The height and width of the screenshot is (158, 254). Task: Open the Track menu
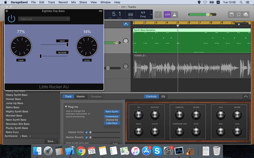click(x=51, y=2)
